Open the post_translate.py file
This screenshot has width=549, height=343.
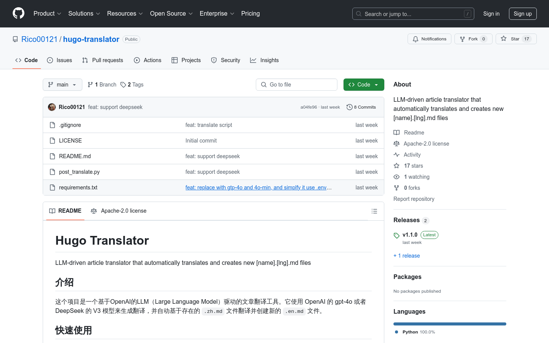click(79, 172)
